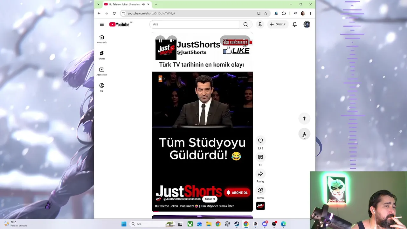Focus the YouTube Ara search field
This screenshot has height=229, width=407.
coord(194,24)
